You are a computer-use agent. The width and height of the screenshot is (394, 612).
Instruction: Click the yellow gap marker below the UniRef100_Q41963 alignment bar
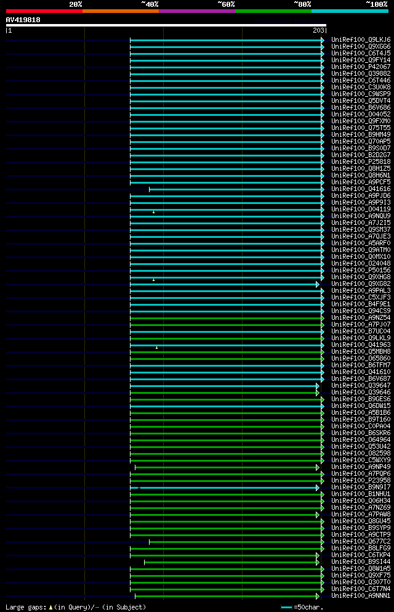(156, 348)
